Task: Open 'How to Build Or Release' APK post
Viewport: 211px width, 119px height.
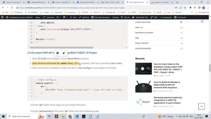Action: click(x=167, y=85)
